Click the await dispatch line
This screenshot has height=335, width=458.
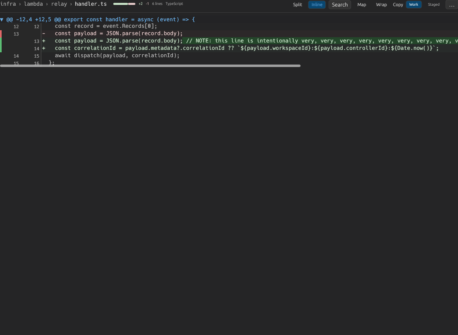point(229,56)
